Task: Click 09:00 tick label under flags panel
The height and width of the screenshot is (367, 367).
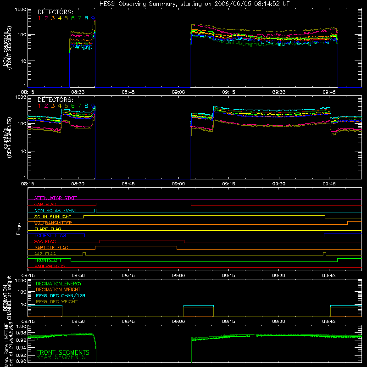Action: coord(178,276)
